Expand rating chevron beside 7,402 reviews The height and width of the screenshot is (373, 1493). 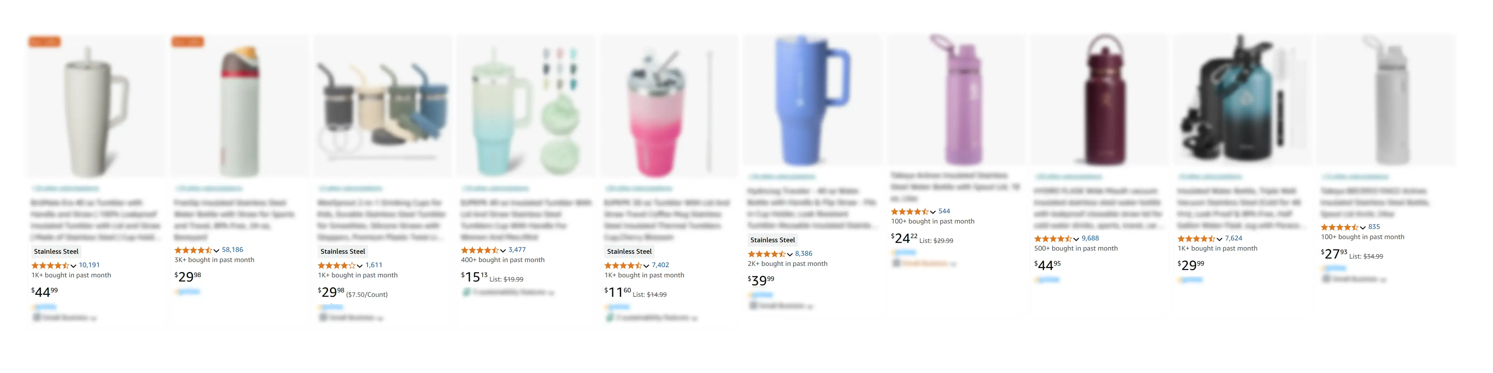pos(646,265)
